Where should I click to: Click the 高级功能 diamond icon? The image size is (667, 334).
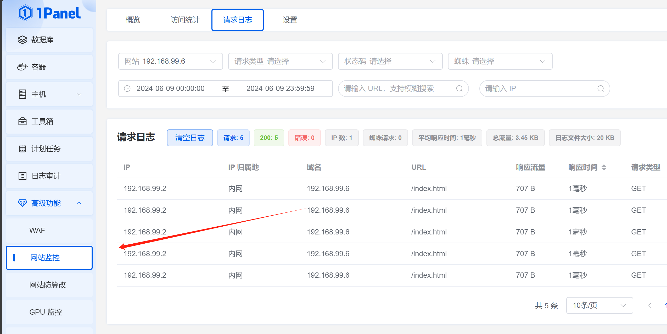point(23,203)
